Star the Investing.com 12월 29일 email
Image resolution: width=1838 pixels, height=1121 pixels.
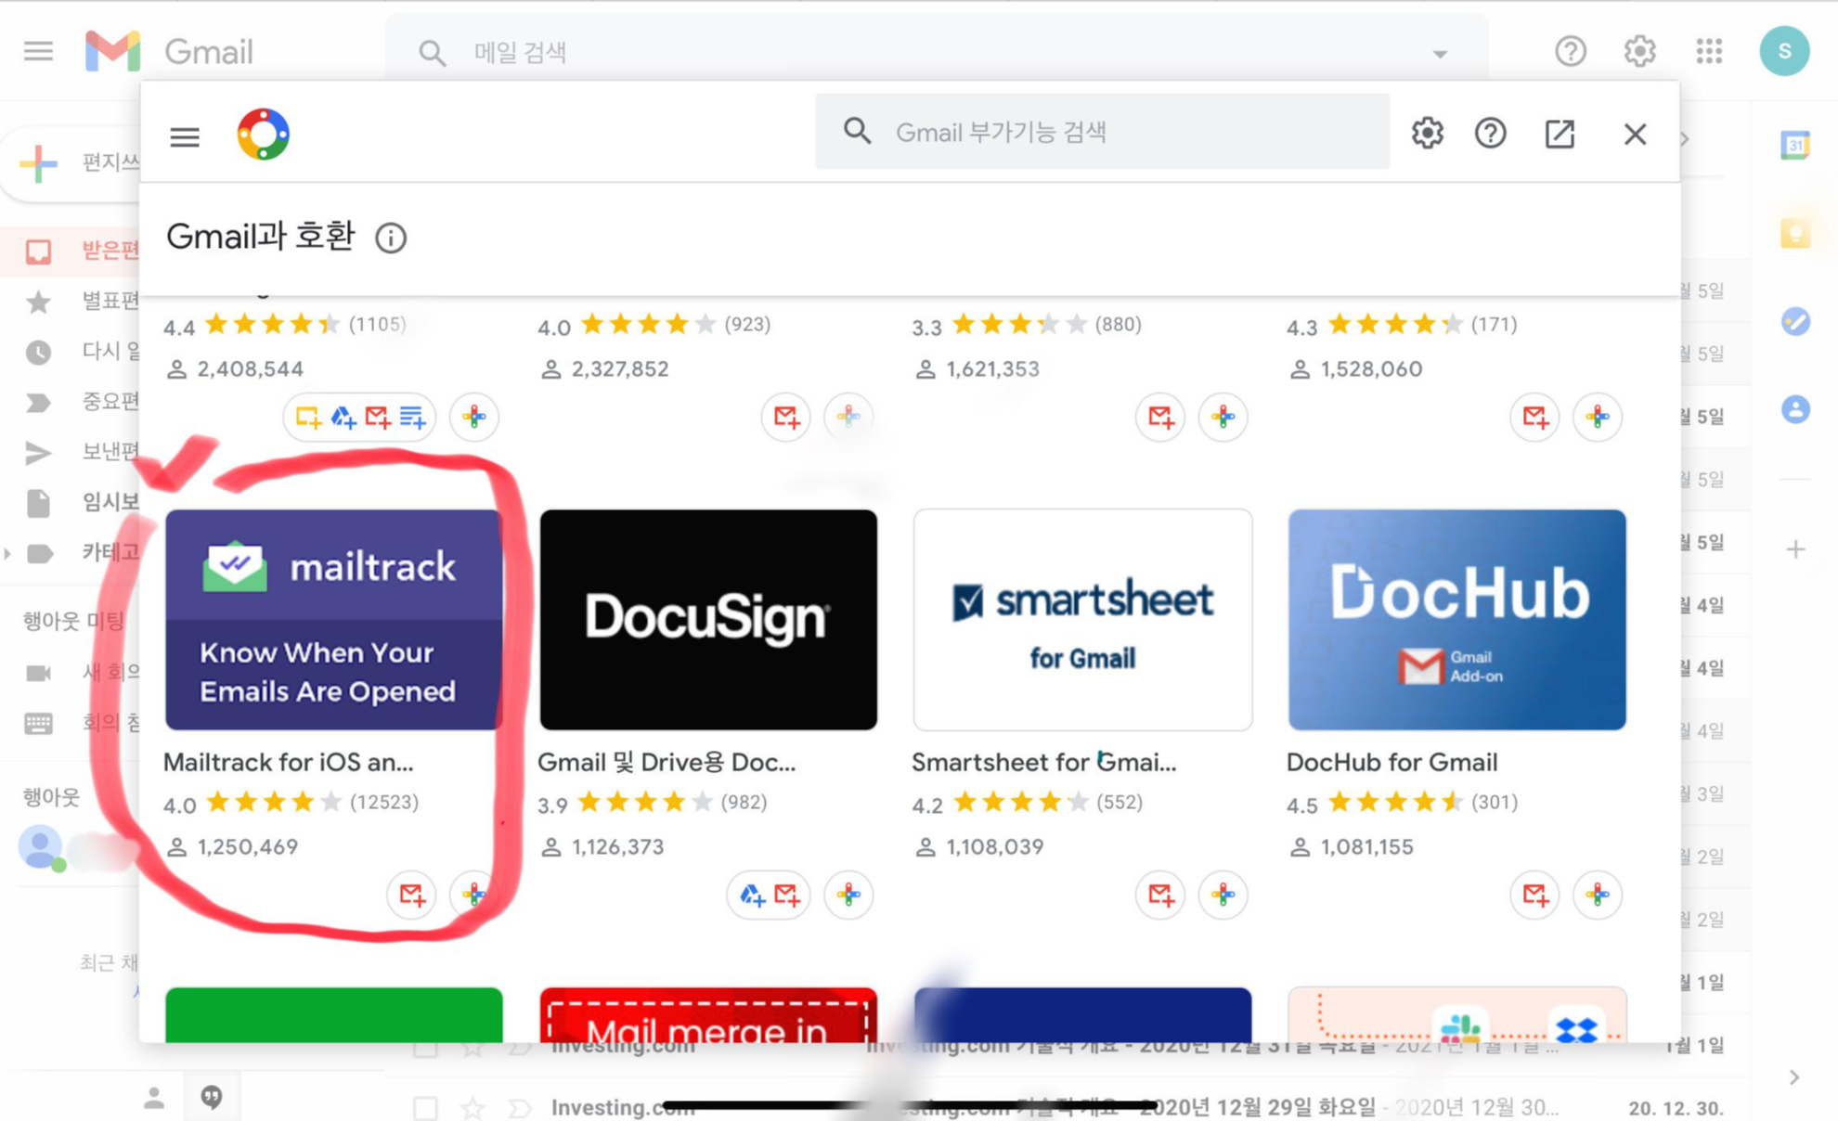472,1107
